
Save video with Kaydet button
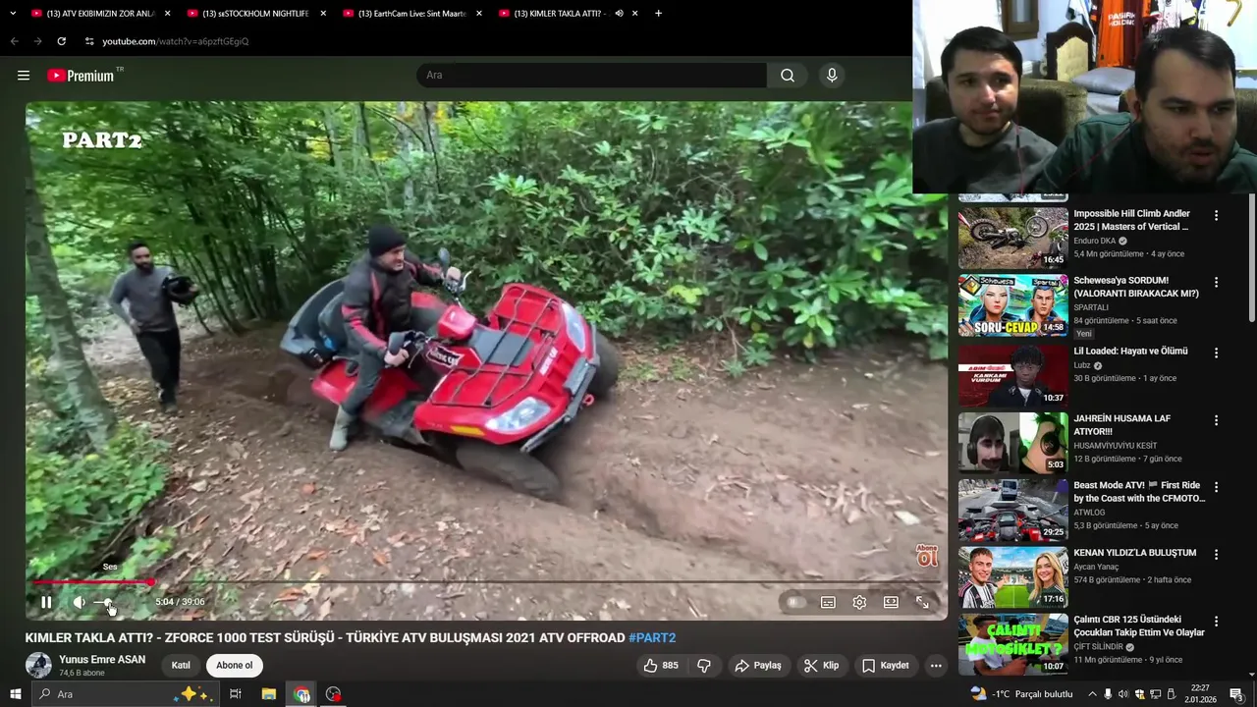pos(886,666)
